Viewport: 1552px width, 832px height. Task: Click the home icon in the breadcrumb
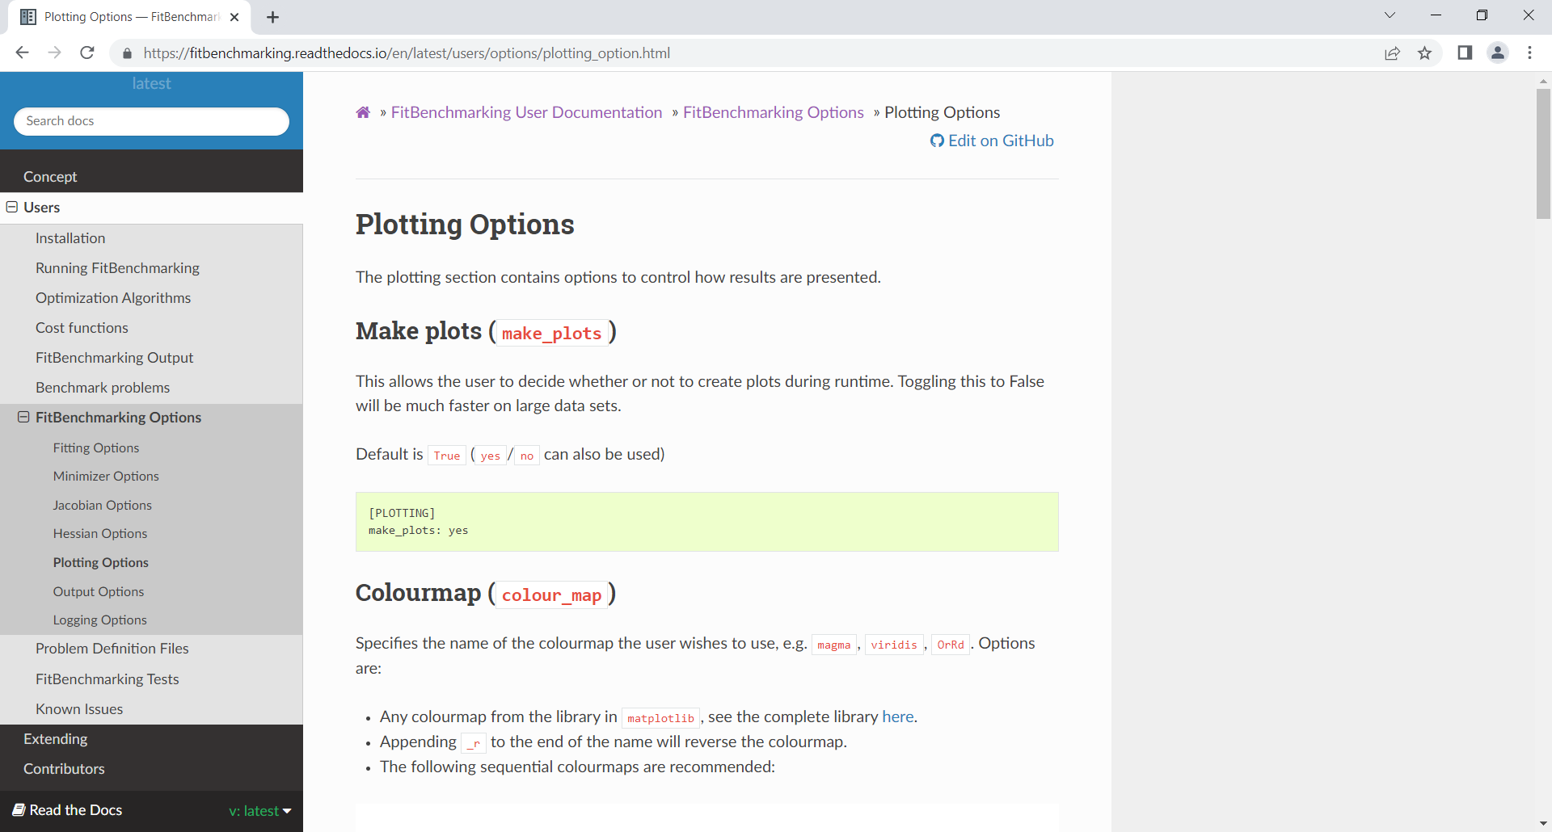tap(363, 112)
